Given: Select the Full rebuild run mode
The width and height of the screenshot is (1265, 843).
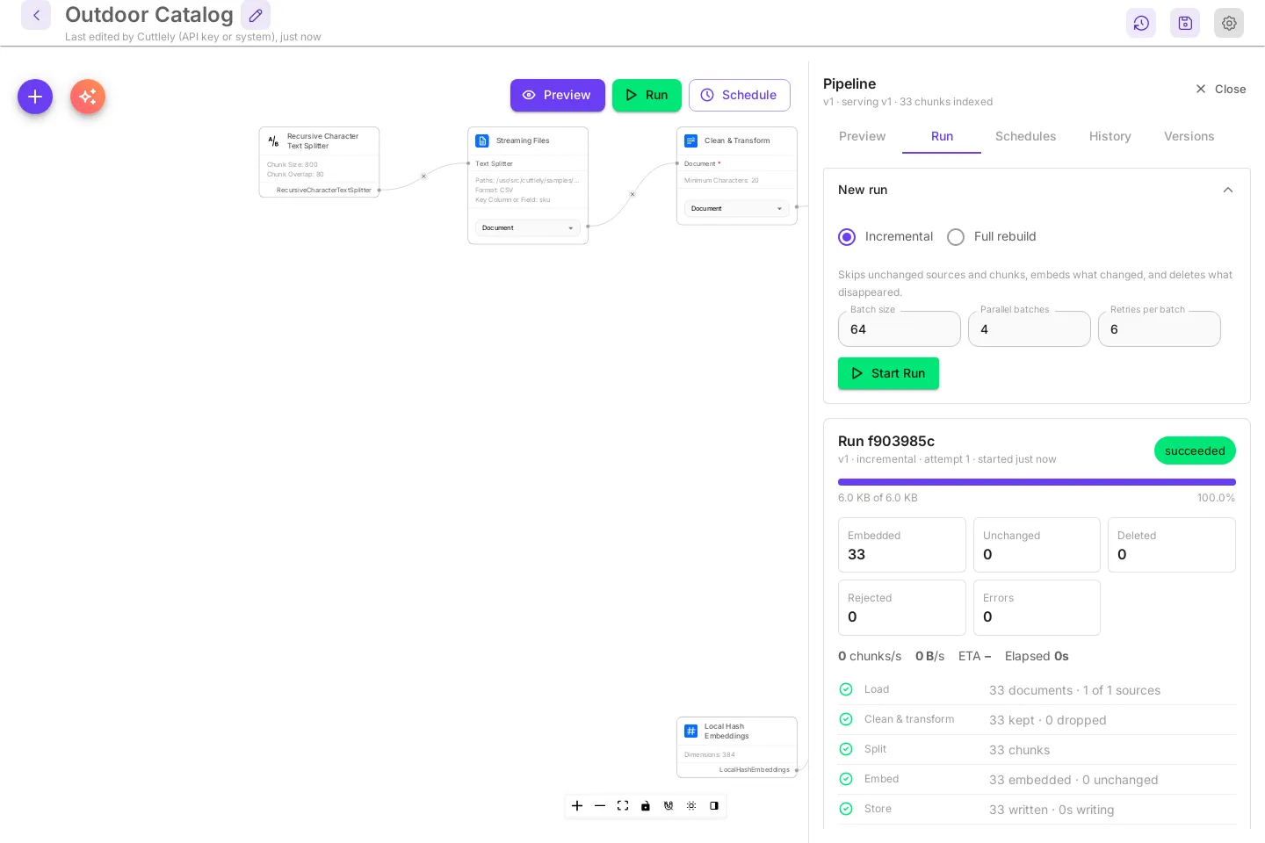Looking at the screenshot, I should point(956,237).
